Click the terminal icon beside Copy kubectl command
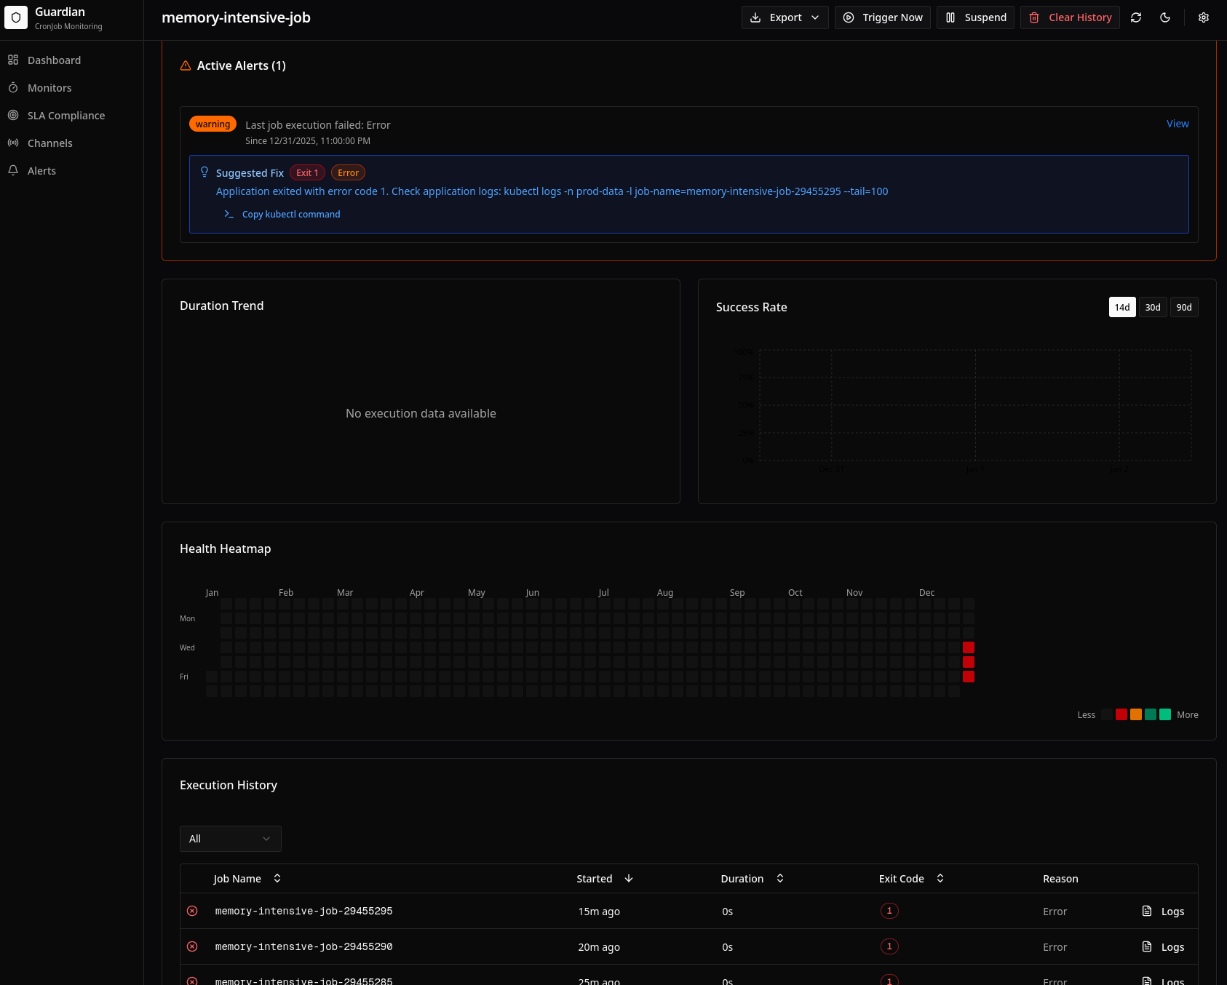The width and height of the screenshot is (1227, 985). [229, 214]
